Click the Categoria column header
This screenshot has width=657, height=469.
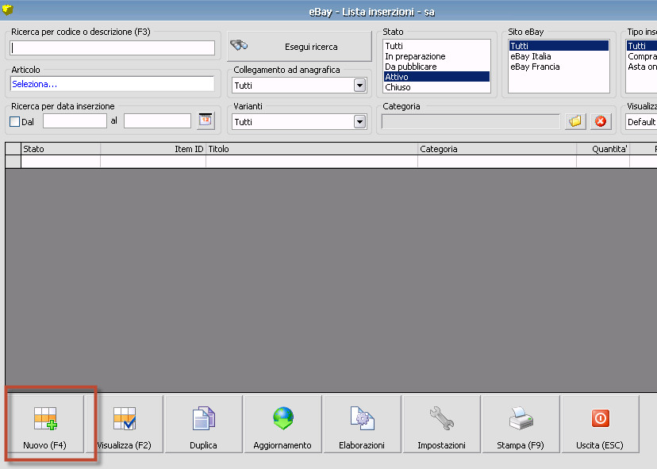[497, 149]
